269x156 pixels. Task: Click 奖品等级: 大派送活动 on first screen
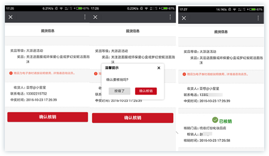click(x=27, y=51)
